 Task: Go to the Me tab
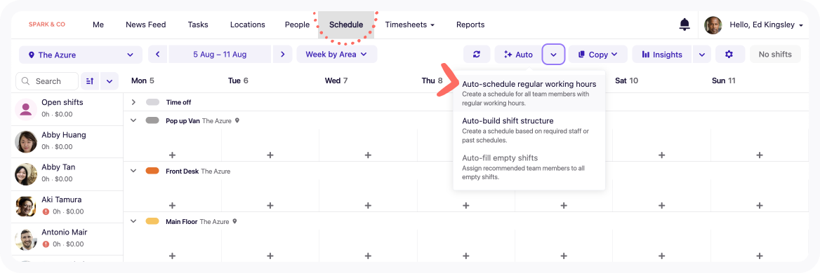coord(98,24)
